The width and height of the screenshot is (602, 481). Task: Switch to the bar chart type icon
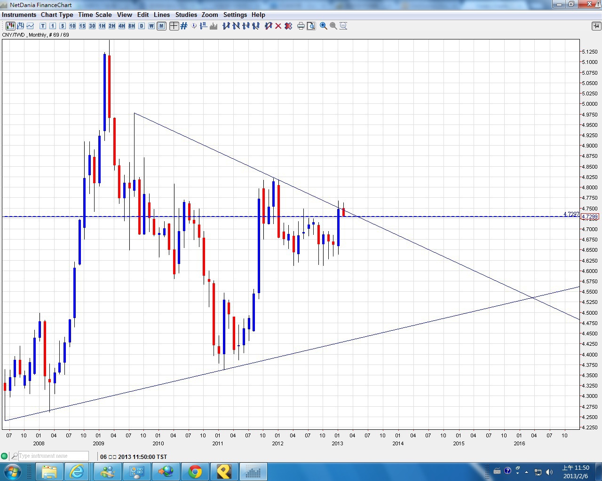[20, 26]
